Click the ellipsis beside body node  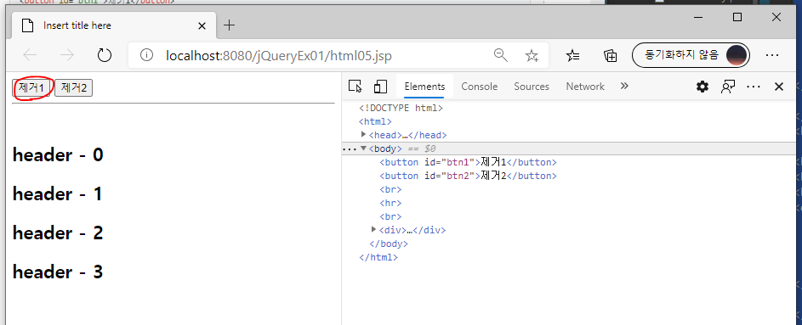click(x=349, y=149)
